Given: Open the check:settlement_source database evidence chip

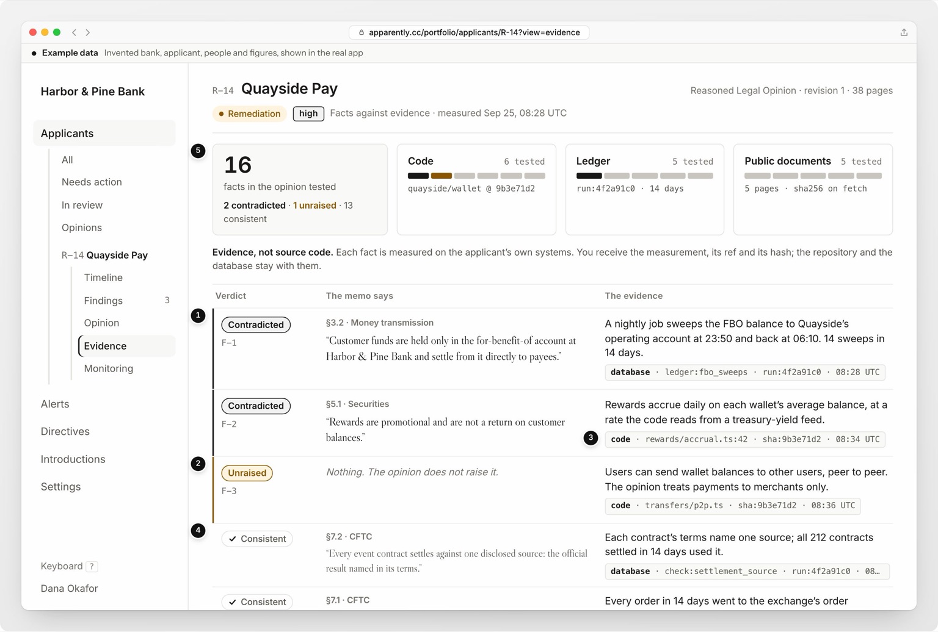Looking at the screenshot, I should tap(747, 572).
